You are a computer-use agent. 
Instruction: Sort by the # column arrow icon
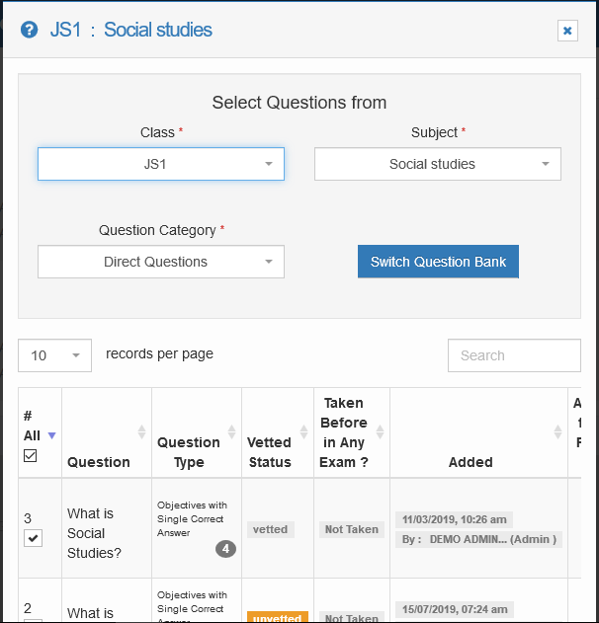(x=51, y=435)
